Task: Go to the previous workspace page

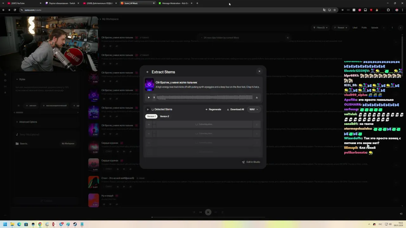Action: click(384, 28)
